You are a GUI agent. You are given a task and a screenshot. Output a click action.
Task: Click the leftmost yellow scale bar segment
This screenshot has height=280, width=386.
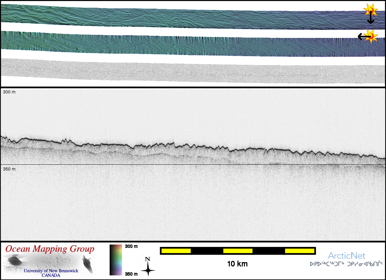click(176, 251)
